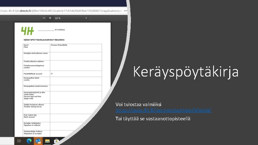The image size is (258, 145).
Task: Click 'Tai täyttää se vastaanottopisteellä' text
Action: click(x=153, y=119)
